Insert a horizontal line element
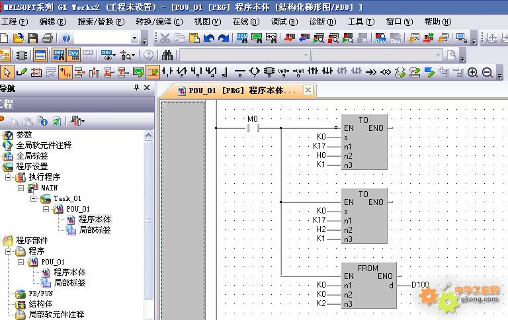This screenshot has height=320, width=508. point(239,72)
